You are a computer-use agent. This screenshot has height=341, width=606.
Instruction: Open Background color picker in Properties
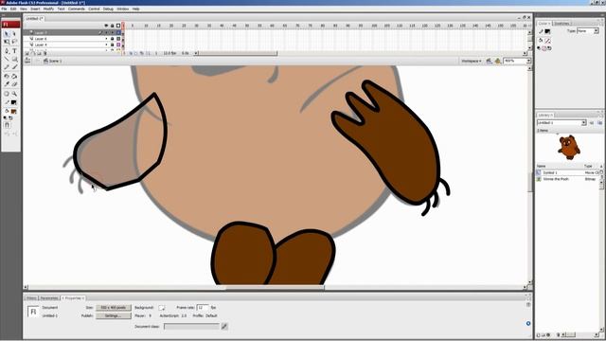[x=162, y=308]
